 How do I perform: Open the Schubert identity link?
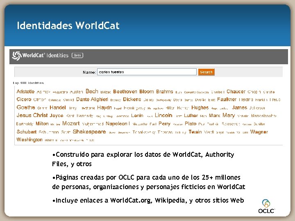click(27, 132)
